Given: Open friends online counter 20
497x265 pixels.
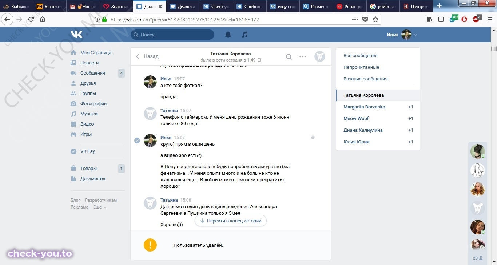Looking at the screenshot, I should 478,258.
